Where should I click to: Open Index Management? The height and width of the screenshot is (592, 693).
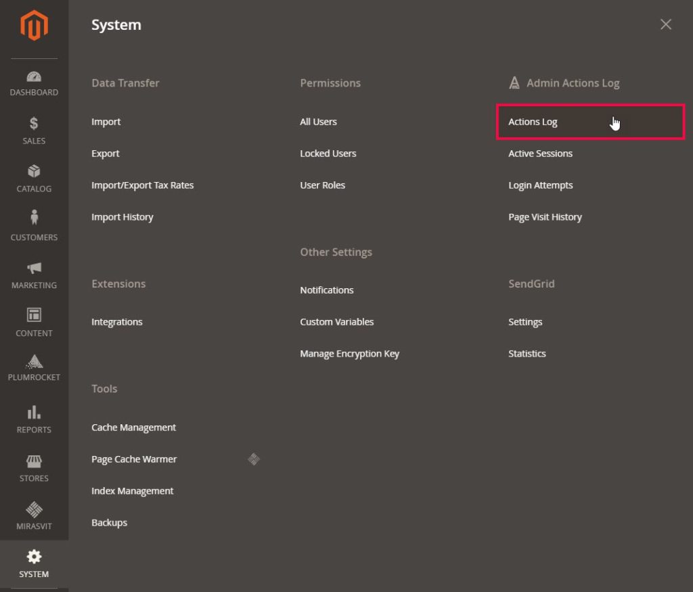133,491
